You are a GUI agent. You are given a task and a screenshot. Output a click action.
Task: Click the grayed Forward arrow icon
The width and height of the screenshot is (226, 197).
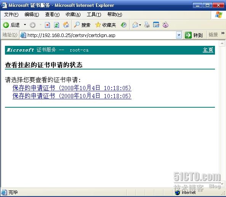pos(32,25)
